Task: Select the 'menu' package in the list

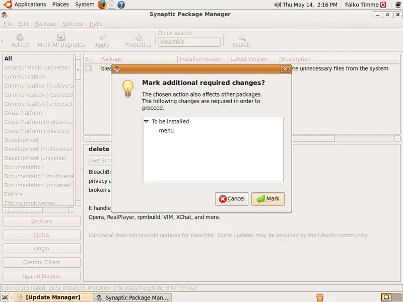Action: [166, 130]
